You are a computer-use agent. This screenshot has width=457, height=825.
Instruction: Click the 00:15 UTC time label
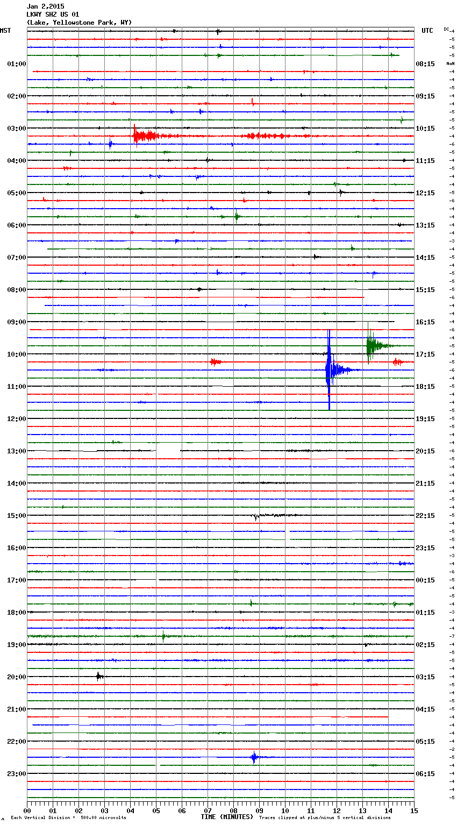[425, 580]
